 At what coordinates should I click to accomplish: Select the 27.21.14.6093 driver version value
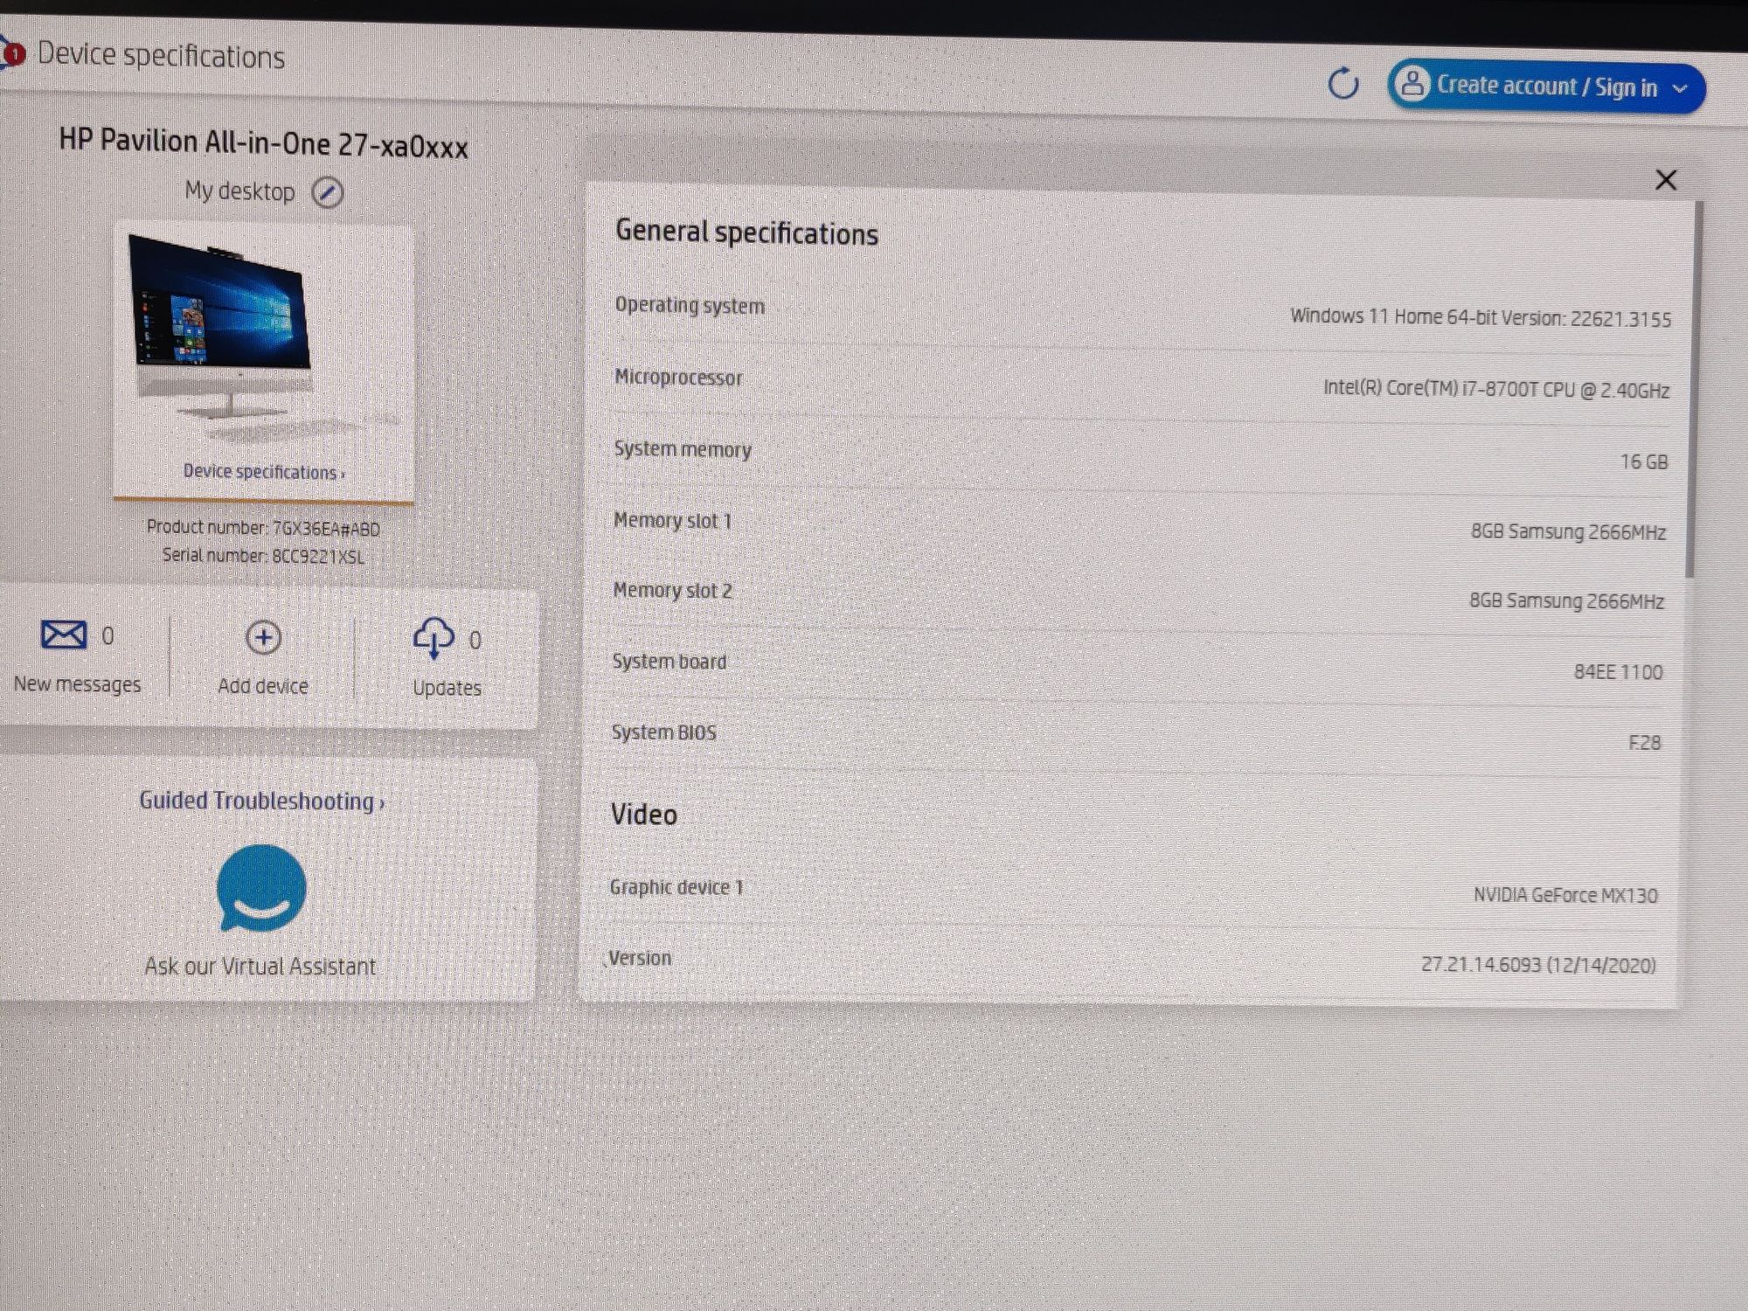click(1538, 965)
